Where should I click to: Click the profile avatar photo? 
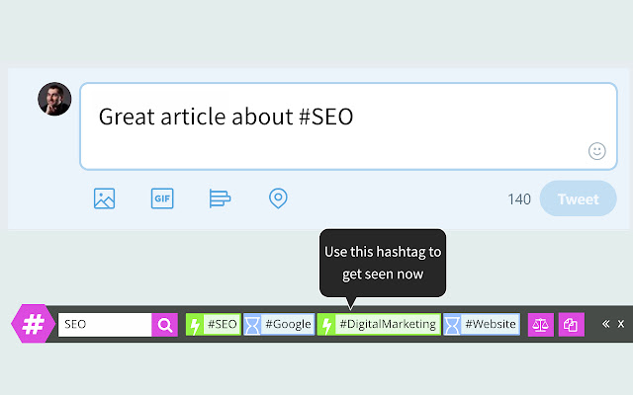click(x=54, y=99)
